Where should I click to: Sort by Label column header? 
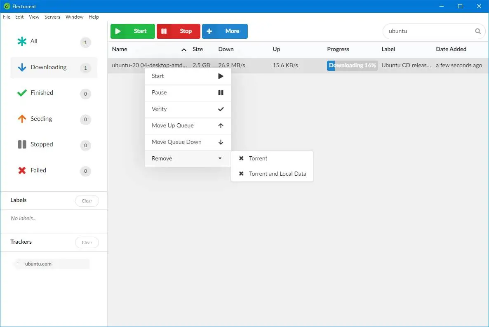point(388,49)
